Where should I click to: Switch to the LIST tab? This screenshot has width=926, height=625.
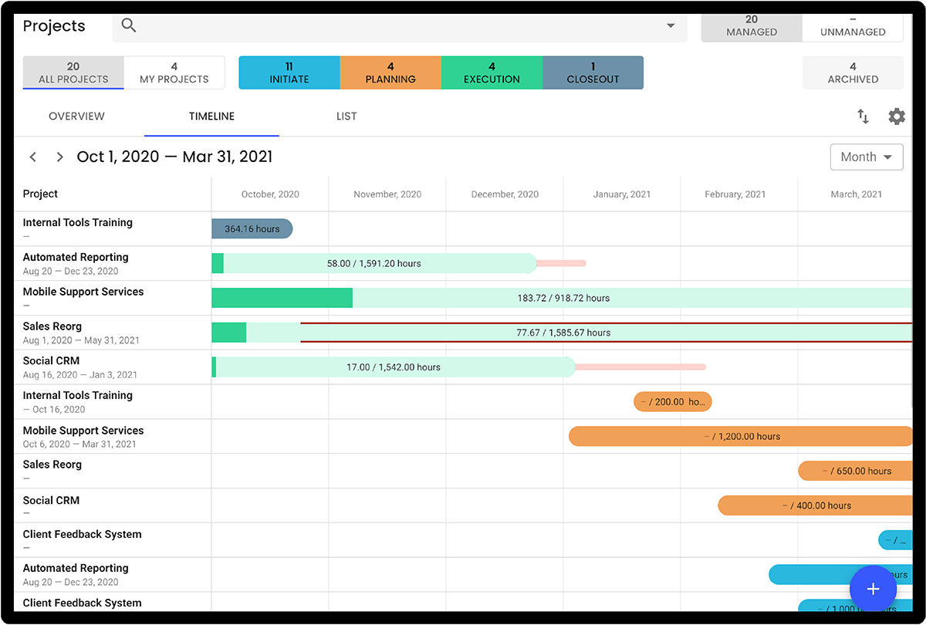346,116
